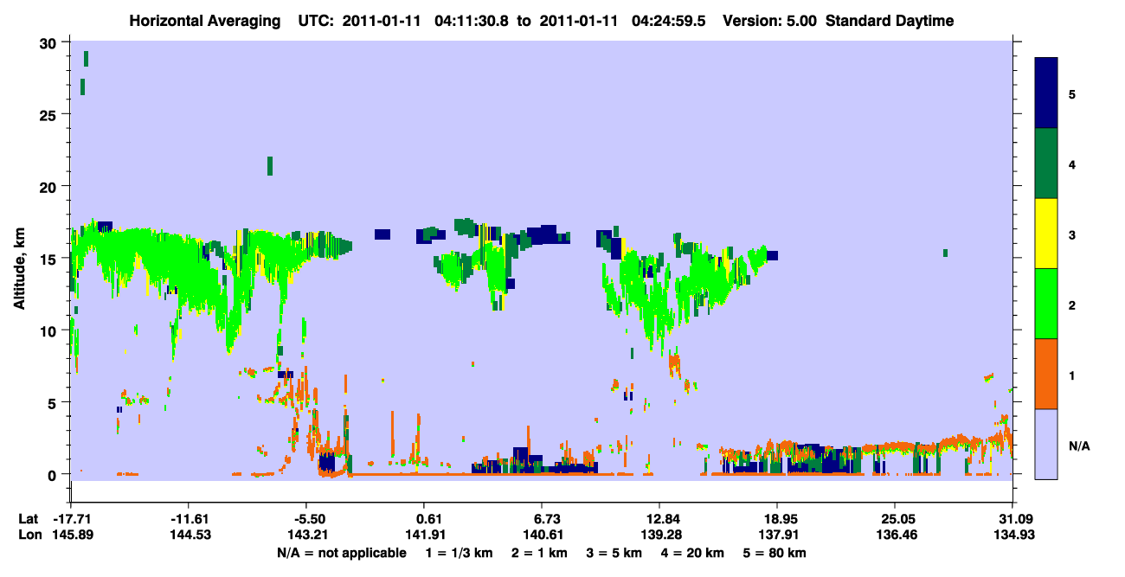Click longitude value 143.21
This screenshot has height=577, width=1125.
(305, 535)
